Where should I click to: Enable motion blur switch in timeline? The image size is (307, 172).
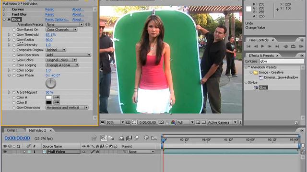[x=137, y=138]
